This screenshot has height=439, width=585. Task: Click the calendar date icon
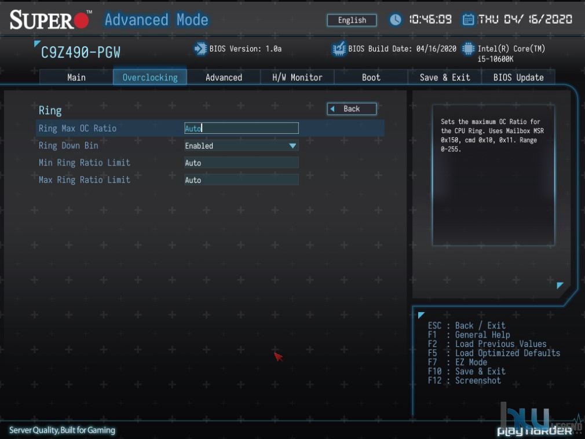click(468, 19)
